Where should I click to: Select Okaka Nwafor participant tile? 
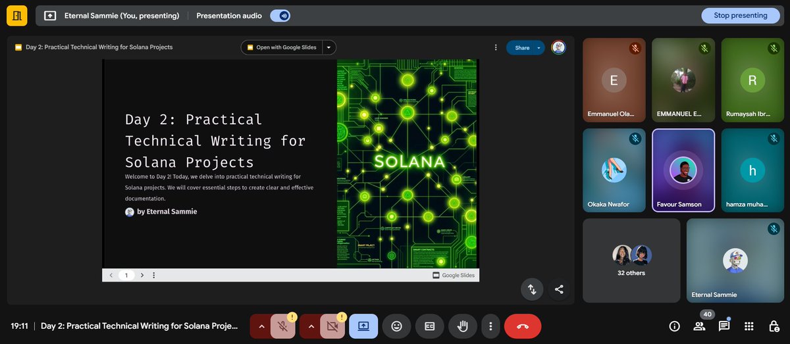point(614,170)
